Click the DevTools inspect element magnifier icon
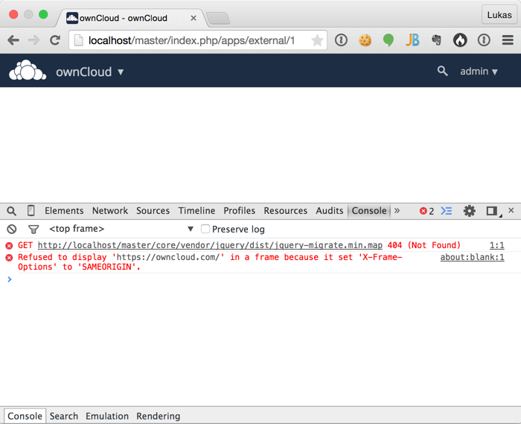Image resolution: width=521 pixels, height=424 pixels. click(11, 211)
